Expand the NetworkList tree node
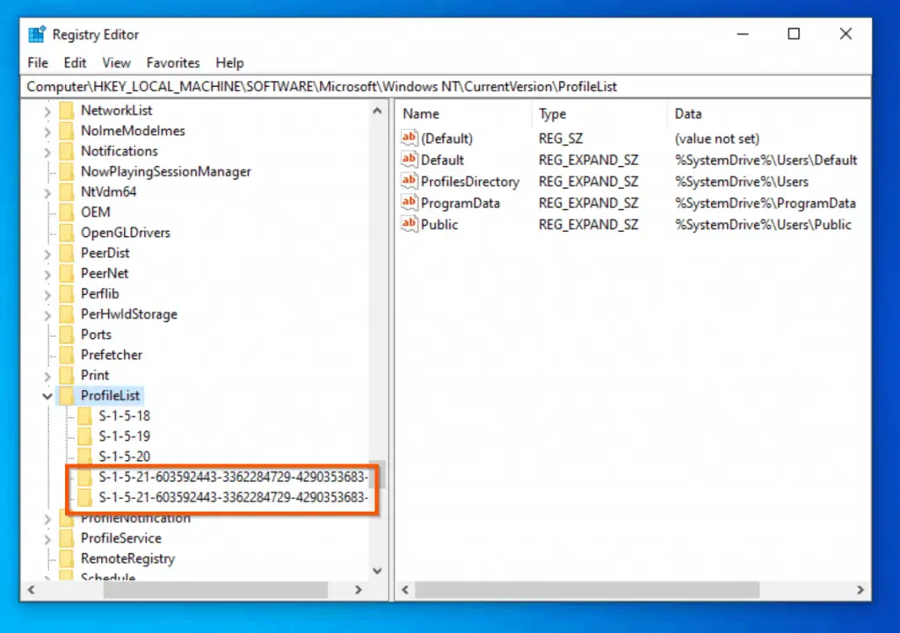This screenshot has width=900, height=633. (x=47, y=110)
